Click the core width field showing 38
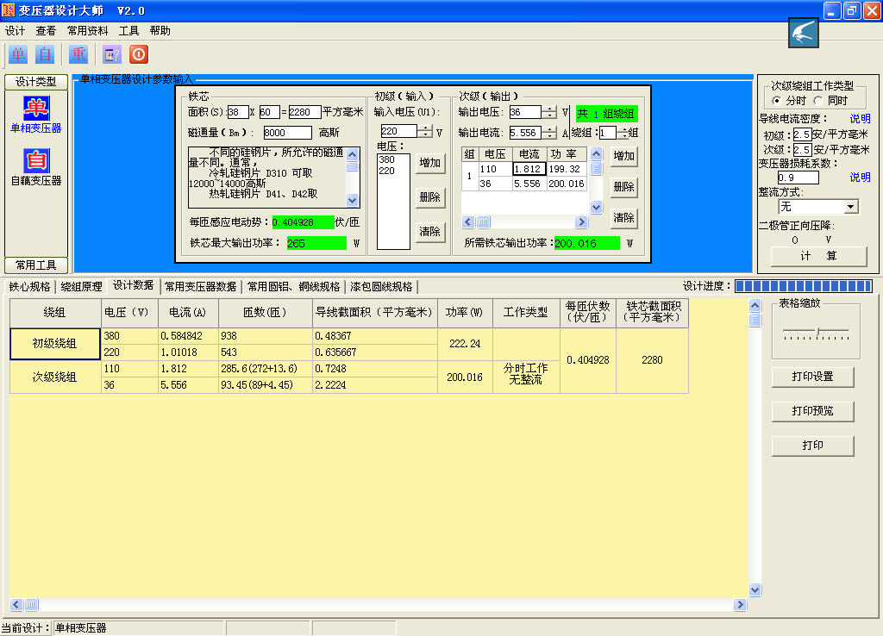883x636 pixels. coord(238,112)
